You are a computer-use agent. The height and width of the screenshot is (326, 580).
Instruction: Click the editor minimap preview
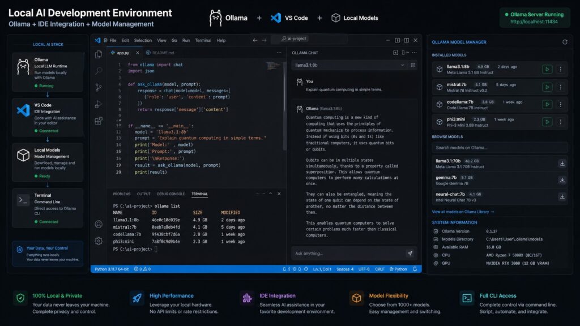(x=274, y=66)
